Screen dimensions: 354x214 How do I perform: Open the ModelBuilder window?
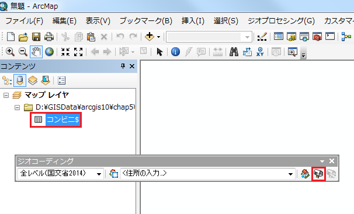click(346, 37)
